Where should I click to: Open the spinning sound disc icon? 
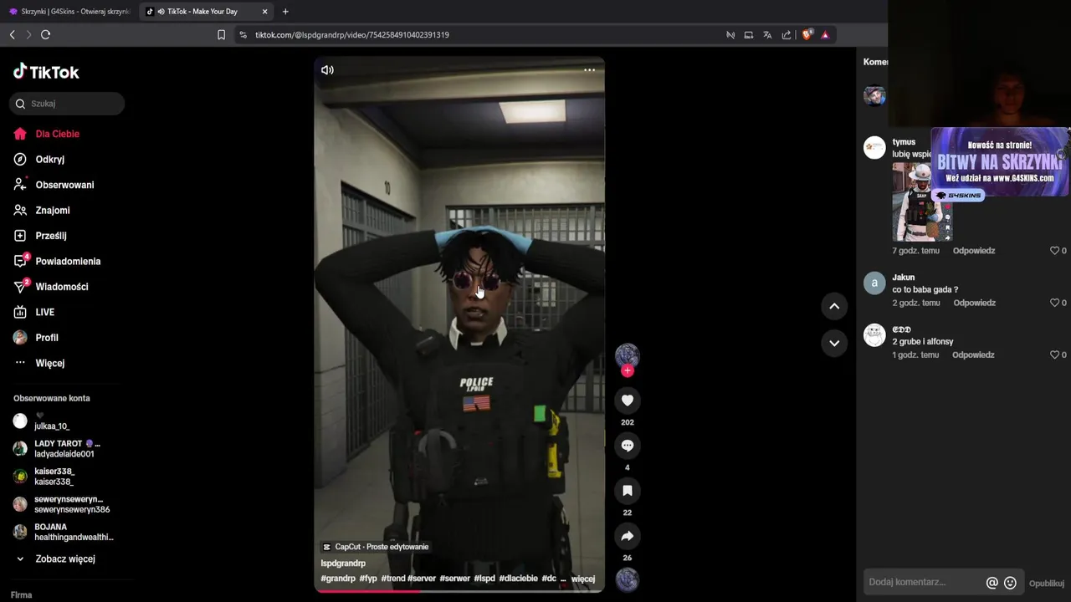628,579
